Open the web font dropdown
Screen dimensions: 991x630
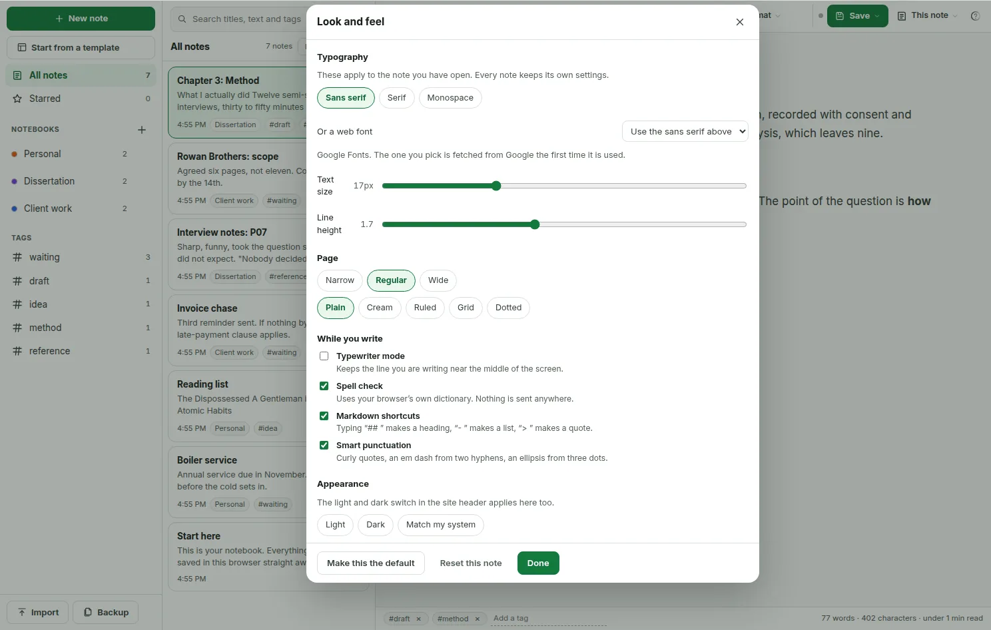(x=685, y=132)
